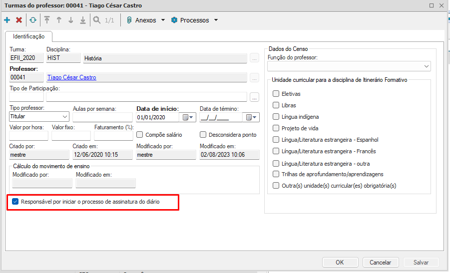Open the Data de início calendar picker
The height and width of the screenshot is (273, 450).
(x=188, y=118)
